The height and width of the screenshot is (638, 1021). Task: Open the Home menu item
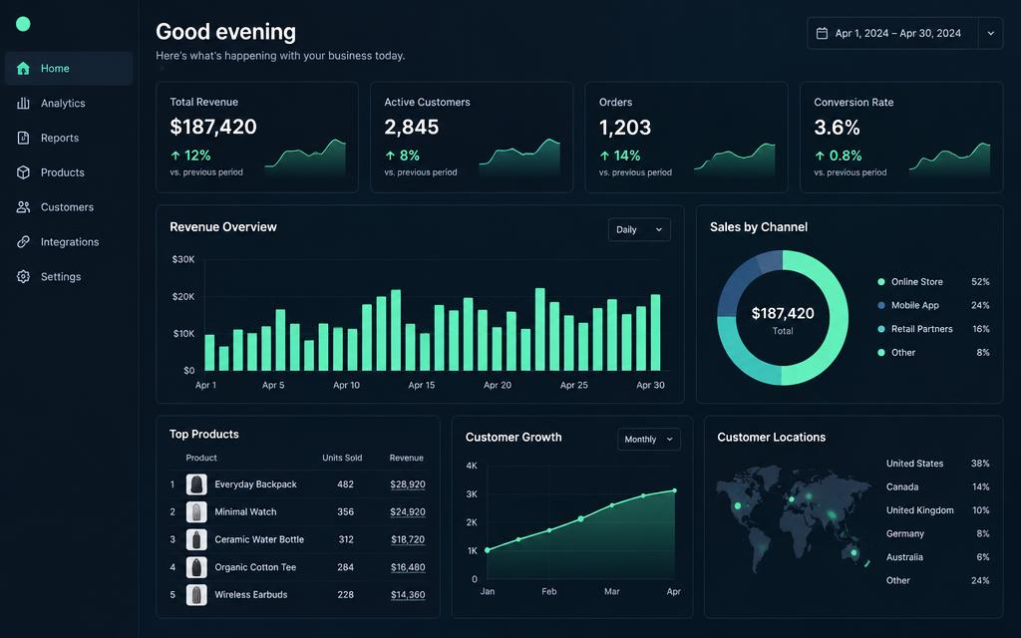click(69, 69)
